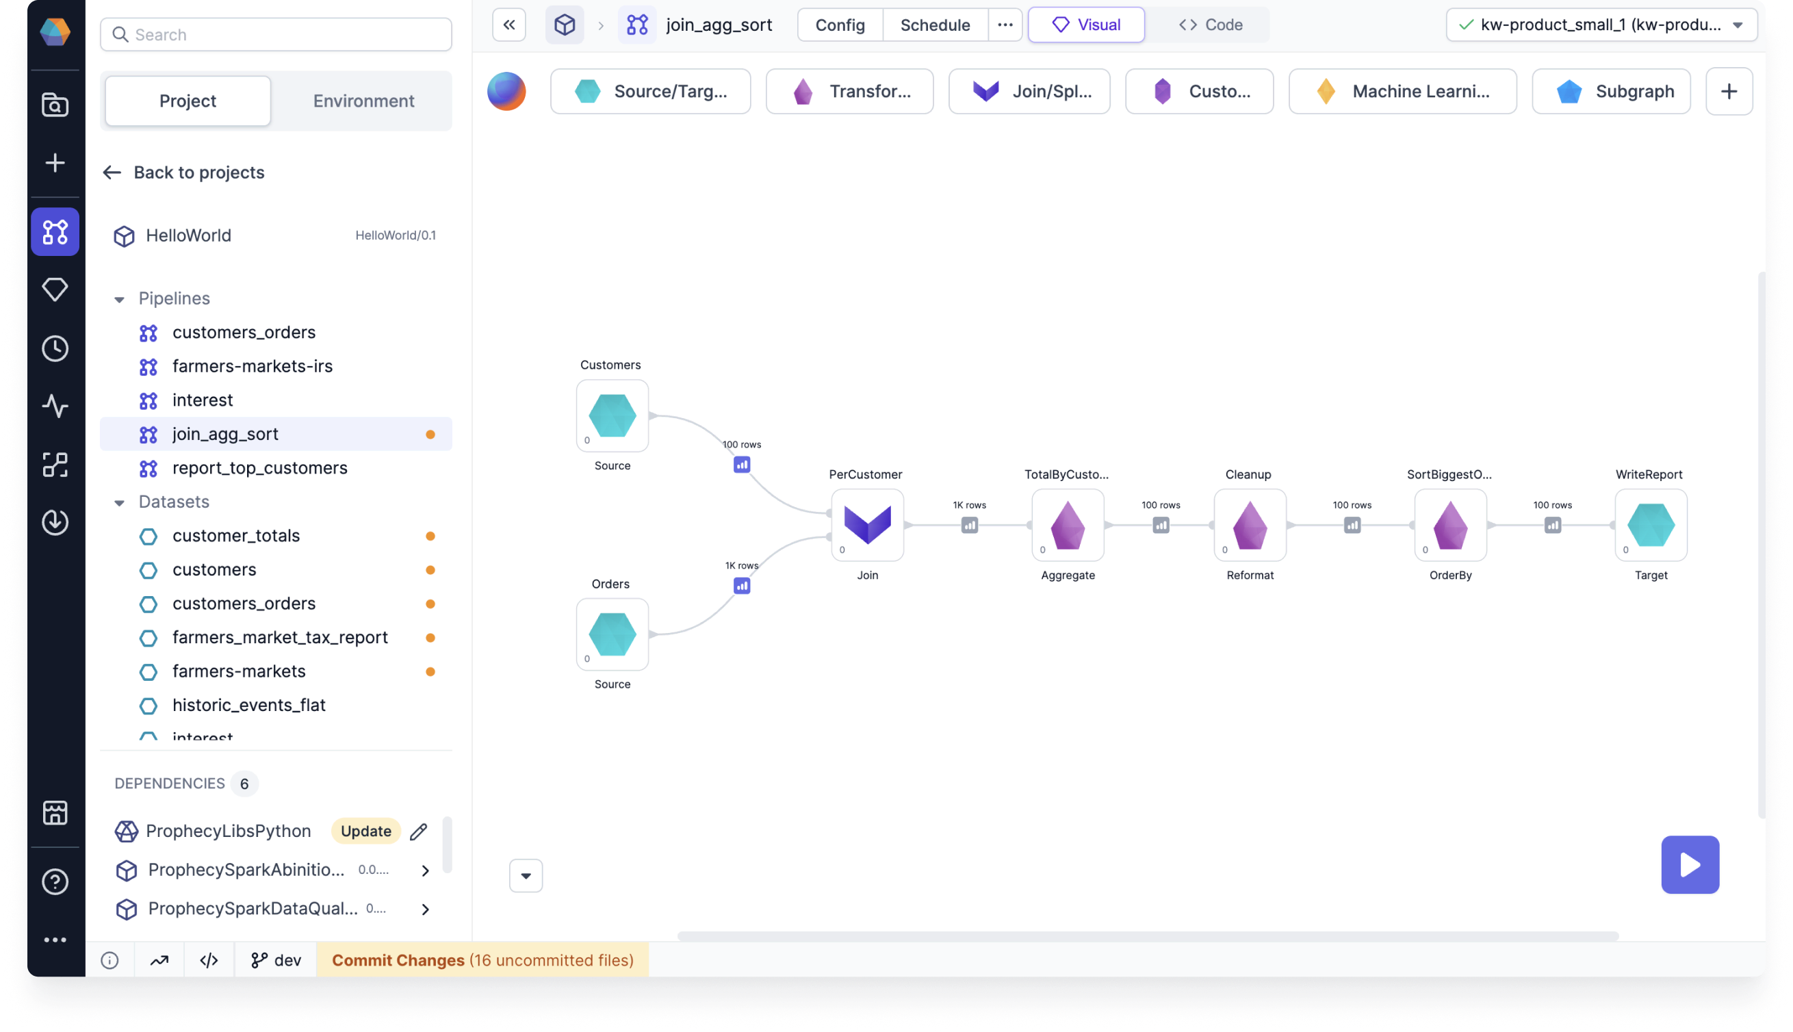Switch to the Code view

(1211, 24)
